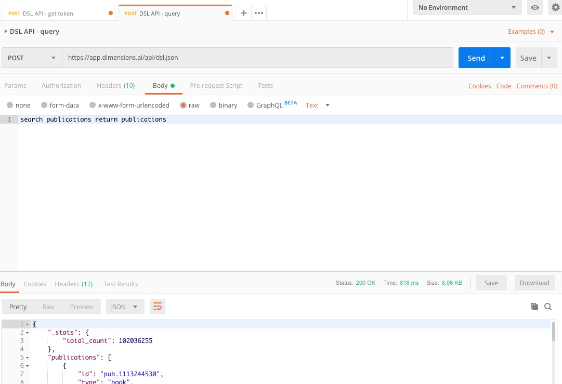The width and height of the screenshot is (562, 384).
Task: Click unsaved dot on get token tab
Action: [x=111, y=14]
